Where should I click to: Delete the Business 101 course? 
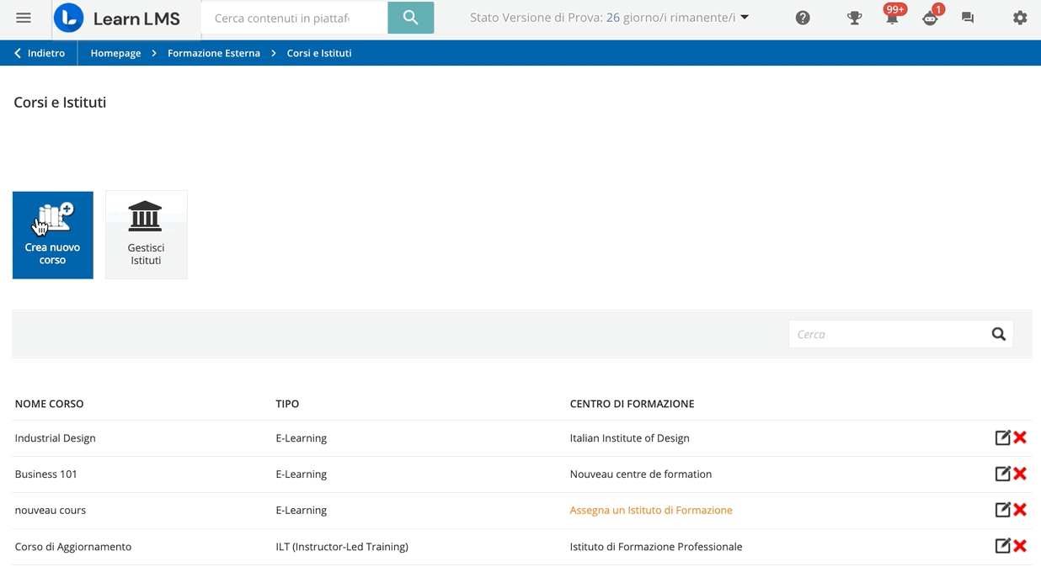(x=1020, y=474)
